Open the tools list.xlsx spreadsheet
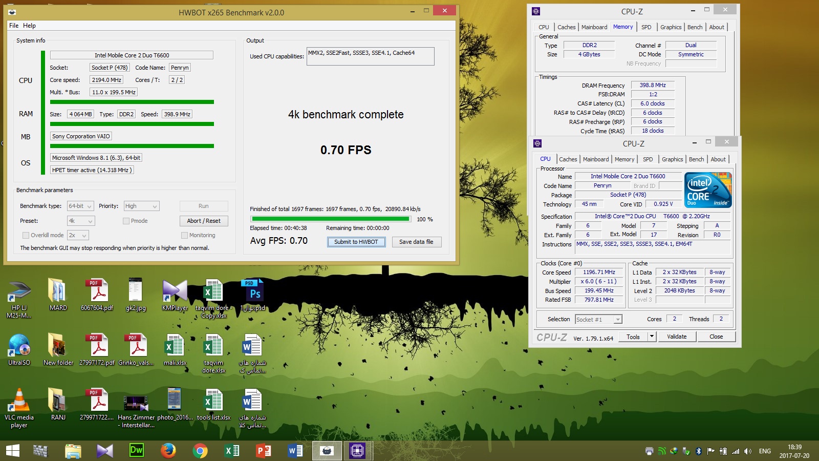The height and width of the screenshot is (461, 819). pyautogui.click(x=213, y=405)
